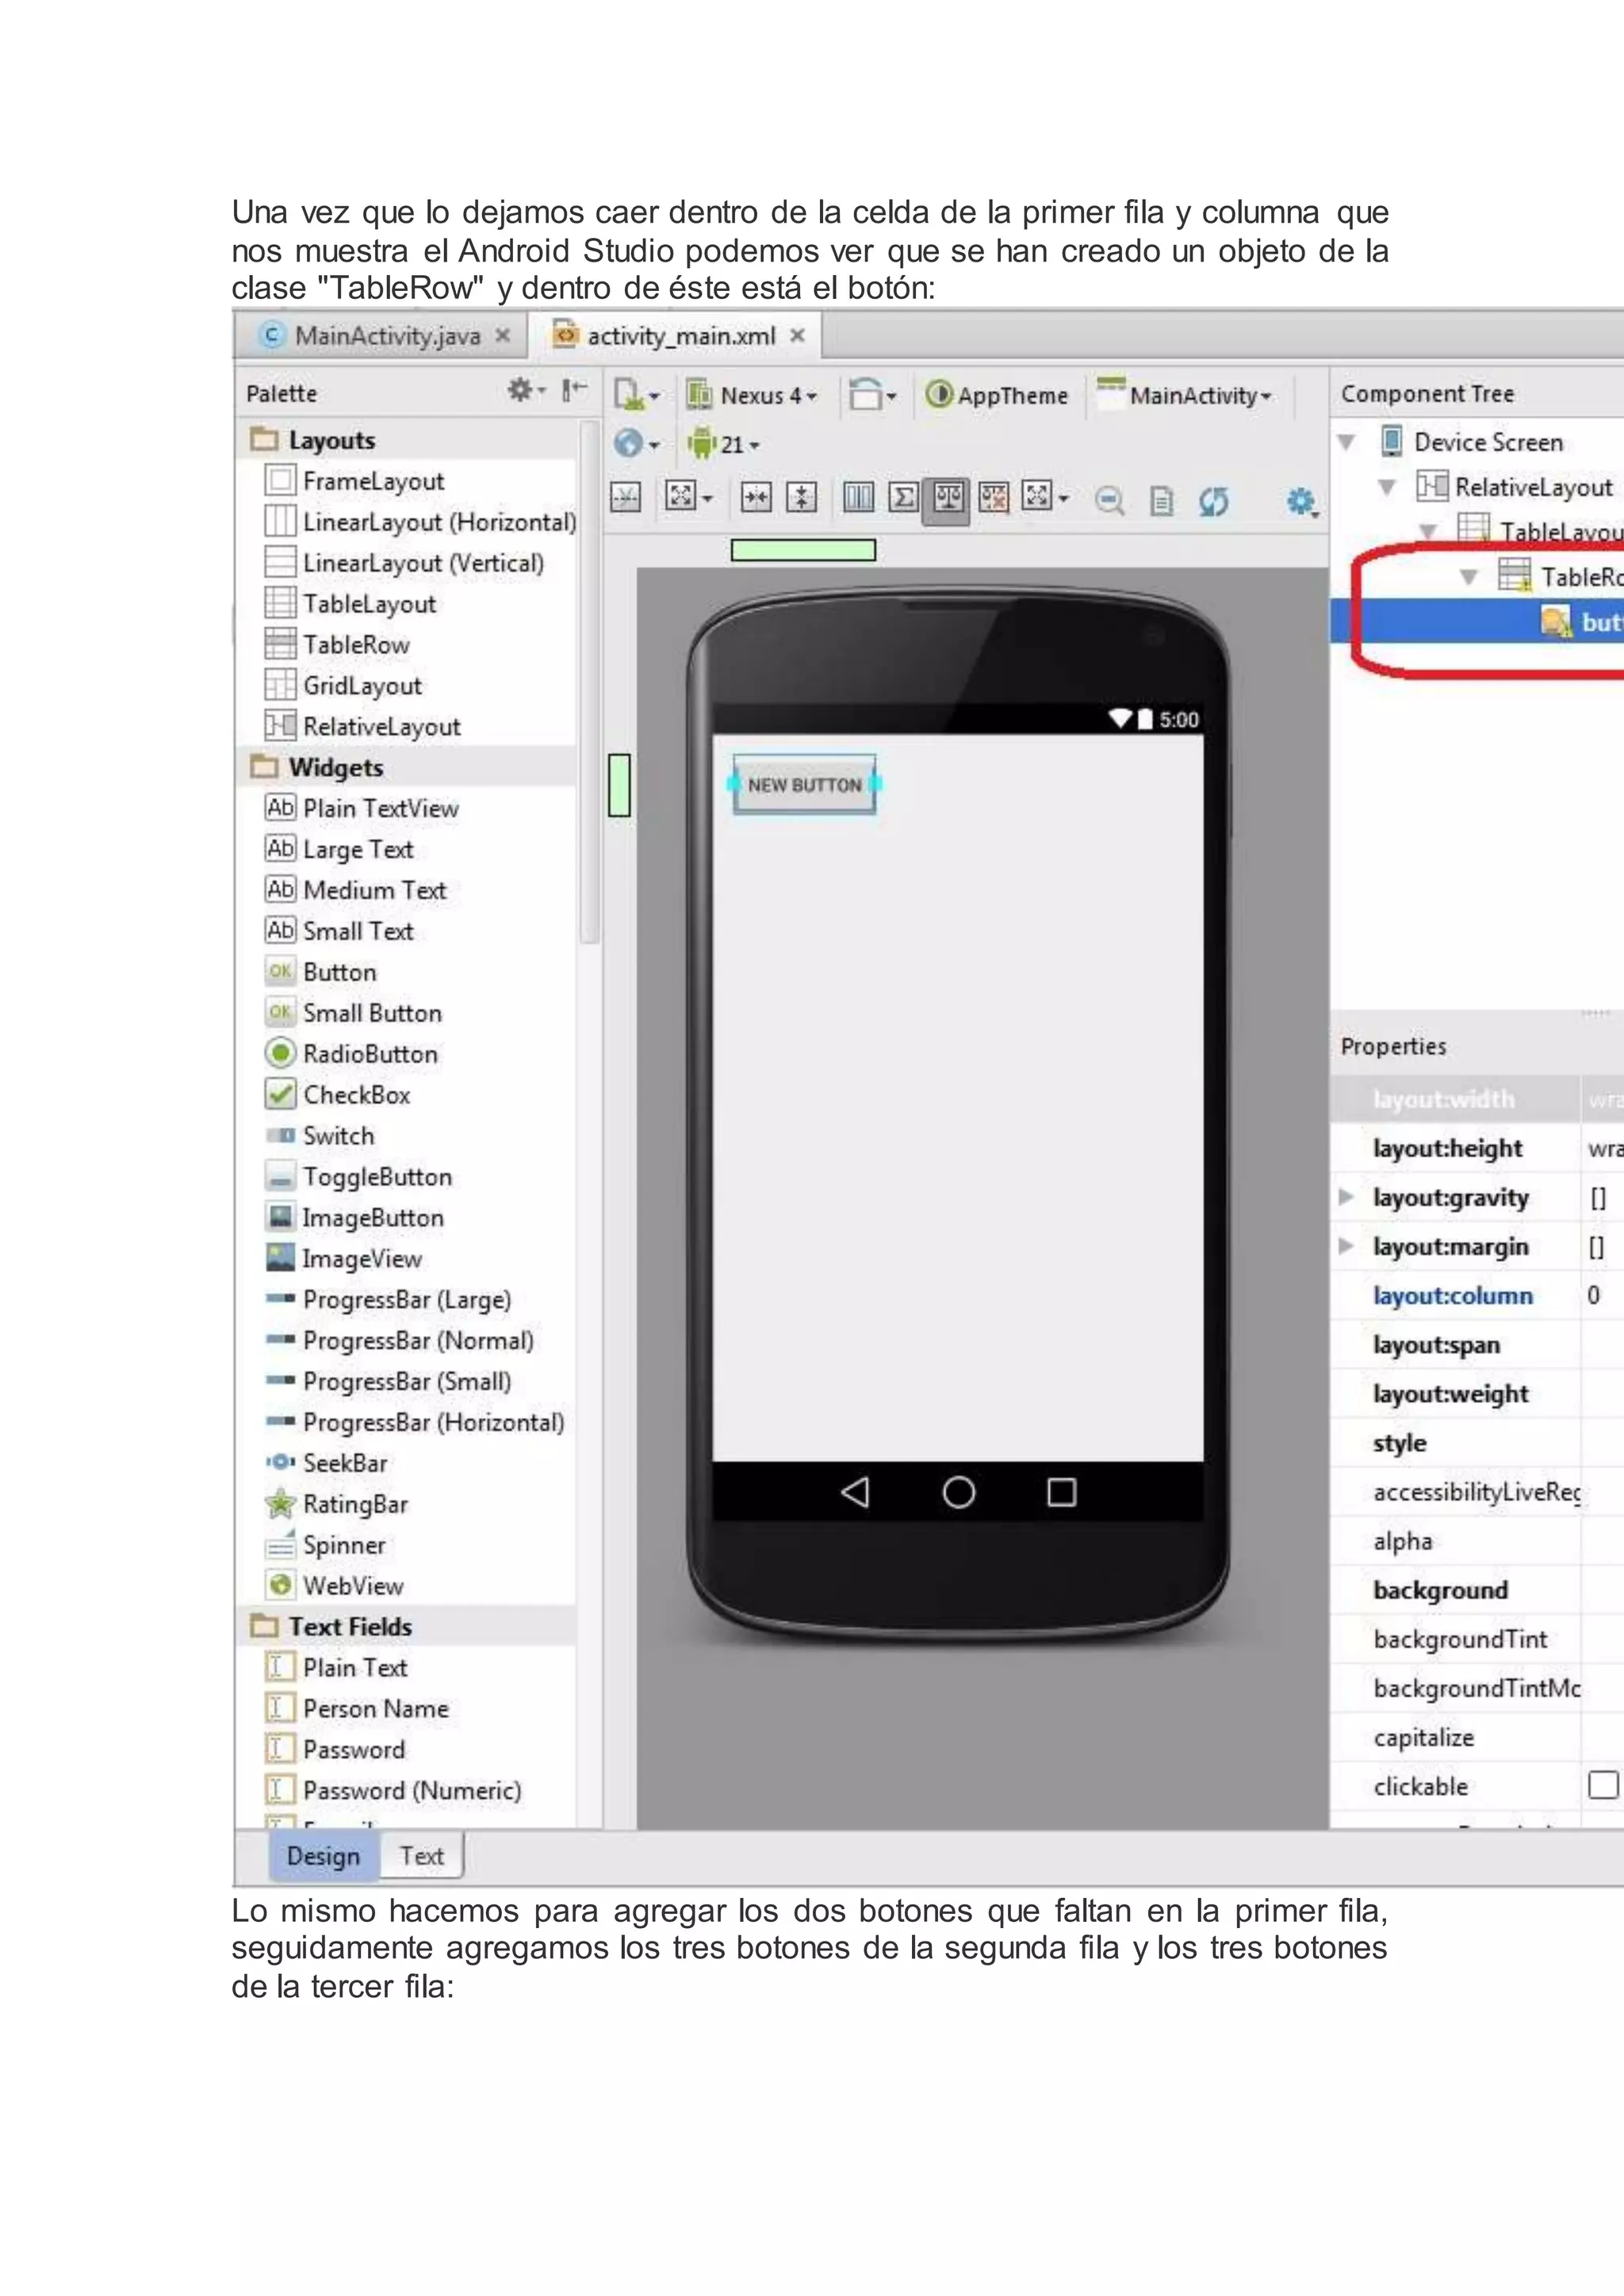
Task: Click the layout:column value field
Action: pyautogui.click(x=1601, y=1295)
